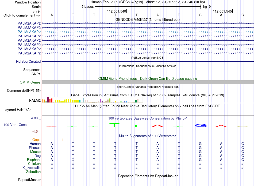This screenshot has height=186, width=254.
Task: Click the RefSeq Curated intron line
Action: pos(148,61)
